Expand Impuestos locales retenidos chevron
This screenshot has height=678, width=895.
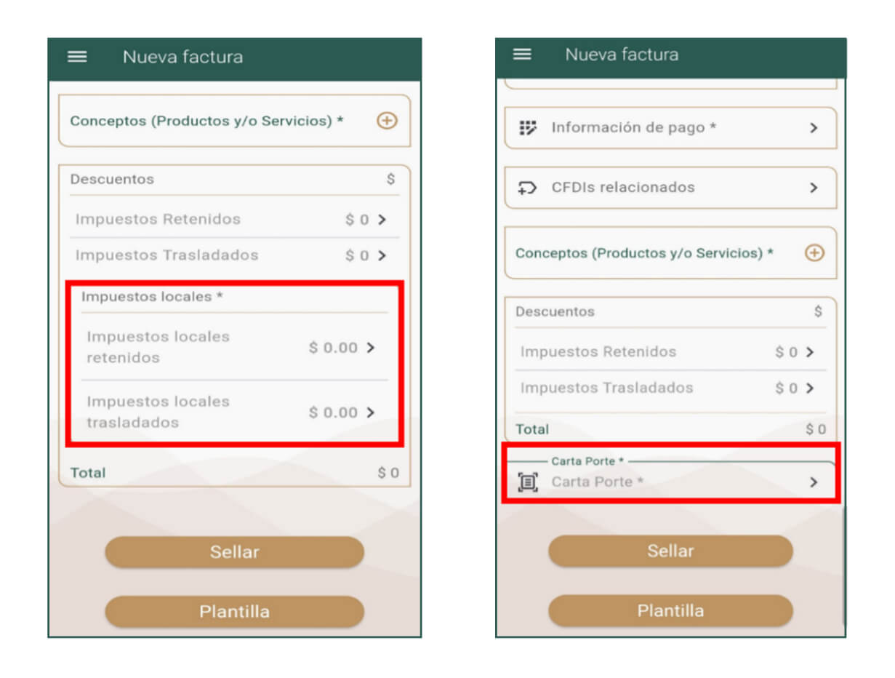pyautogui.click(x=371, y=348)
